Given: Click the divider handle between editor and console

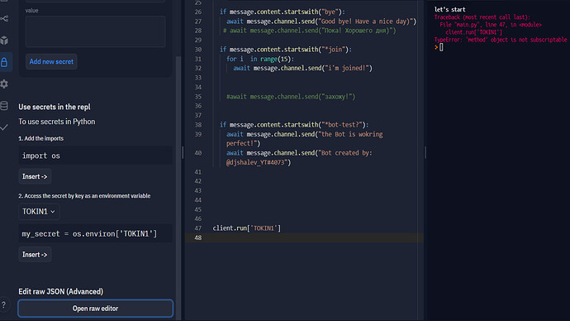Looking at the screenshot, I should (x=425, y=152).
